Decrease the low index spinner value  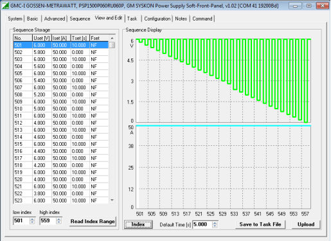click(x=32, y=222)
